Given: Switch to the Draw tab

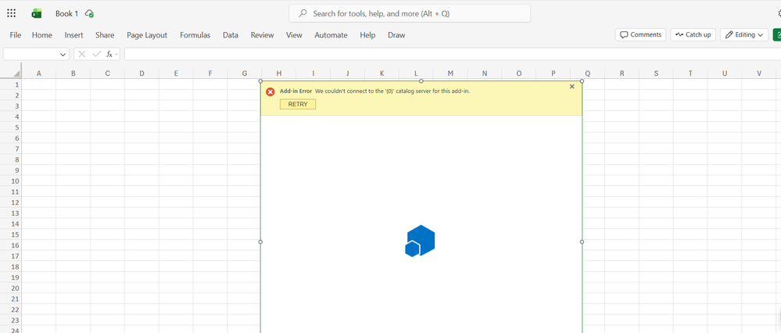Looking at the screenshot, I should click(x=396, y=35).
